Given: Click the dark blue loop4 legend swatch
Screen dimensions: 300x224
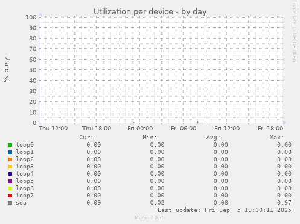Looking at the screenshot, I should (x=10, y=174).
